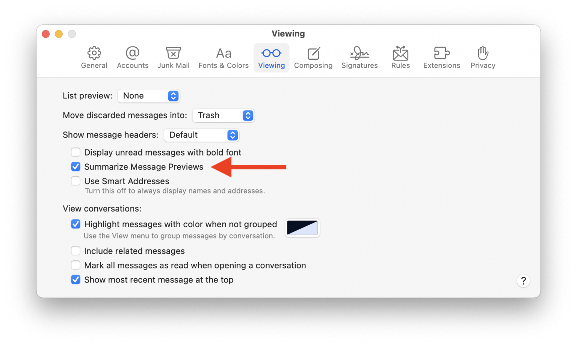Open Fonts & Colors preferences
Image resolution: width=577 pixels, height=346 pixels.
tap(223, 57)
